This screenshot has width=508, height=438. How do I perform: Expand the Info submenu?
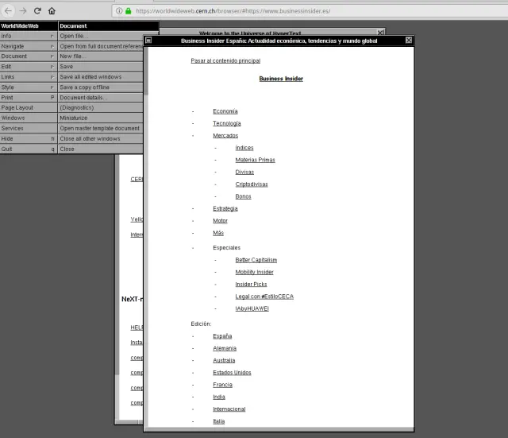coord(29,36)
